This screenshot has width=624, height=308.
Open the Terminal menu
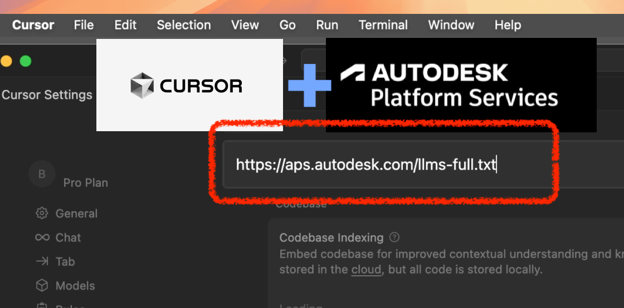coord(383,25)
